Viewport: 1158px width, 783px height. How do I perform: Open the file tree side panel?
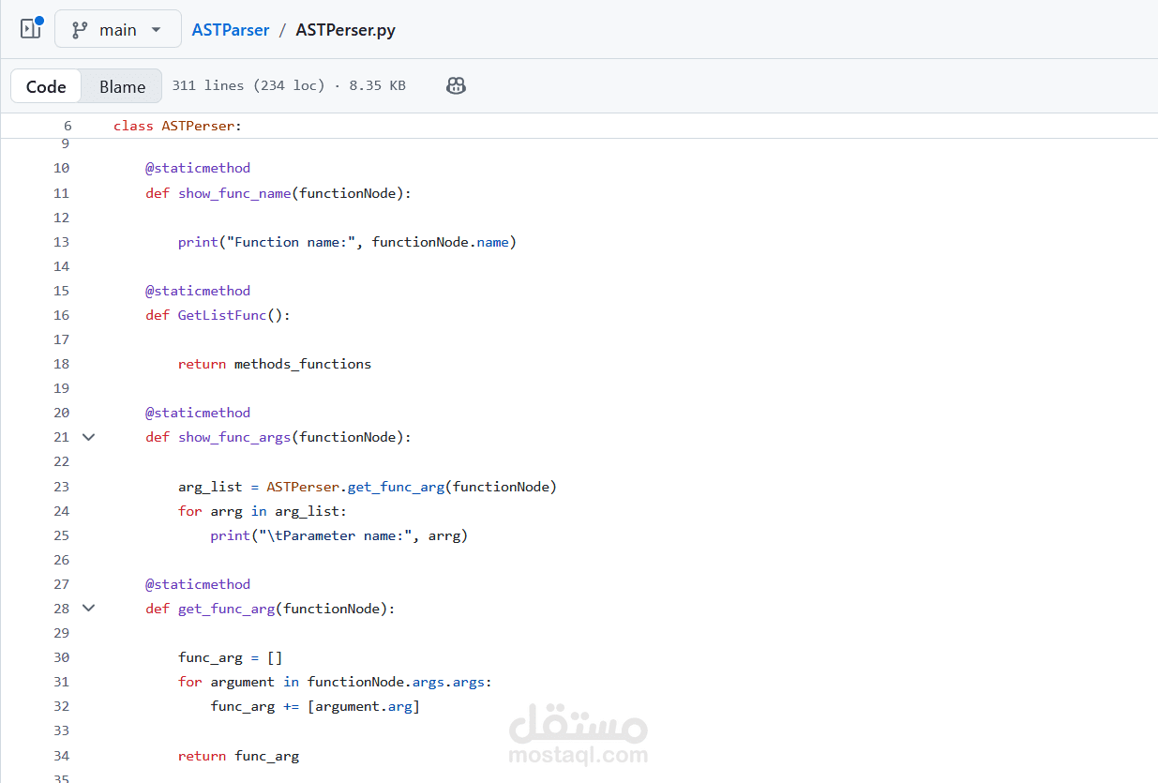tap(29, 28)
